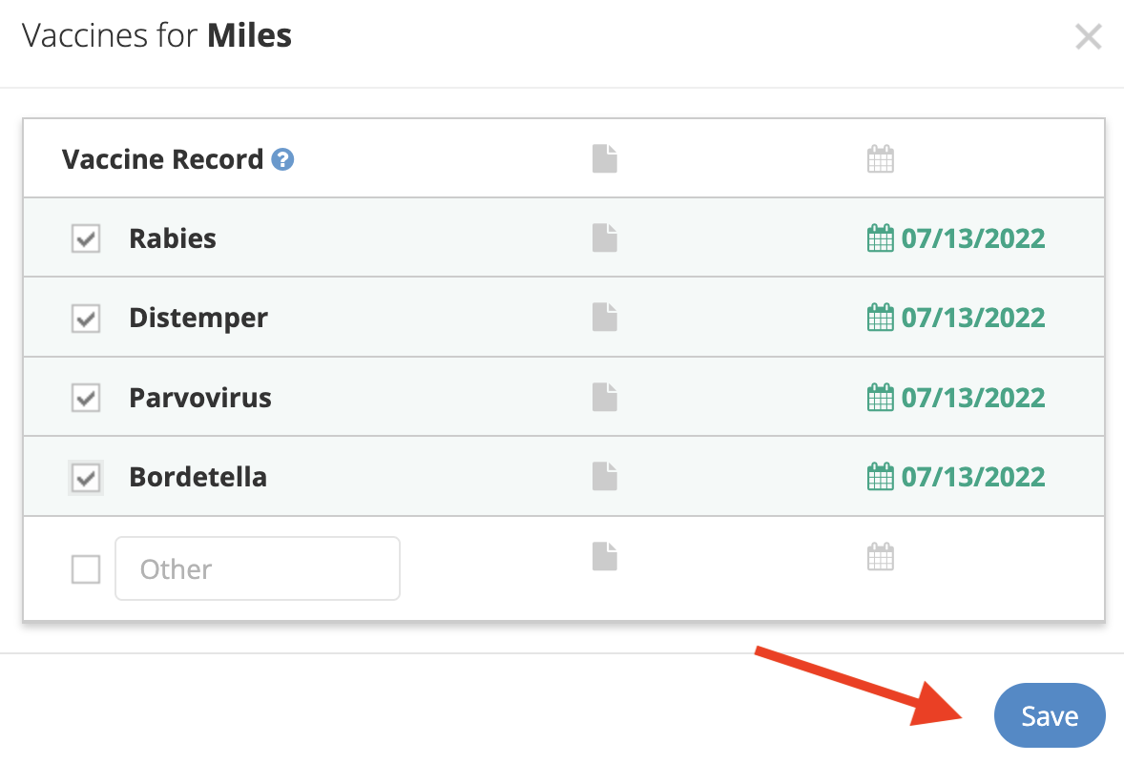Click the Parvovirus document upload icon

[x=605, y=397]
